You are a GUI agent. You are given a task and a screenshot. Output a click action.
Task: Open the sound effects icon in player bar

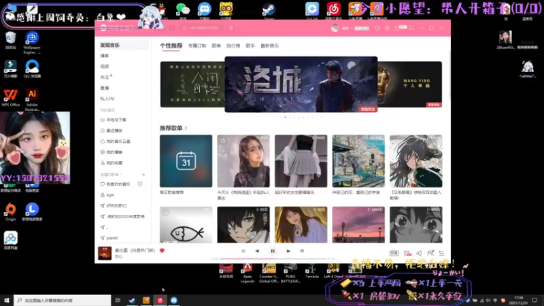[x=407, y=253]
